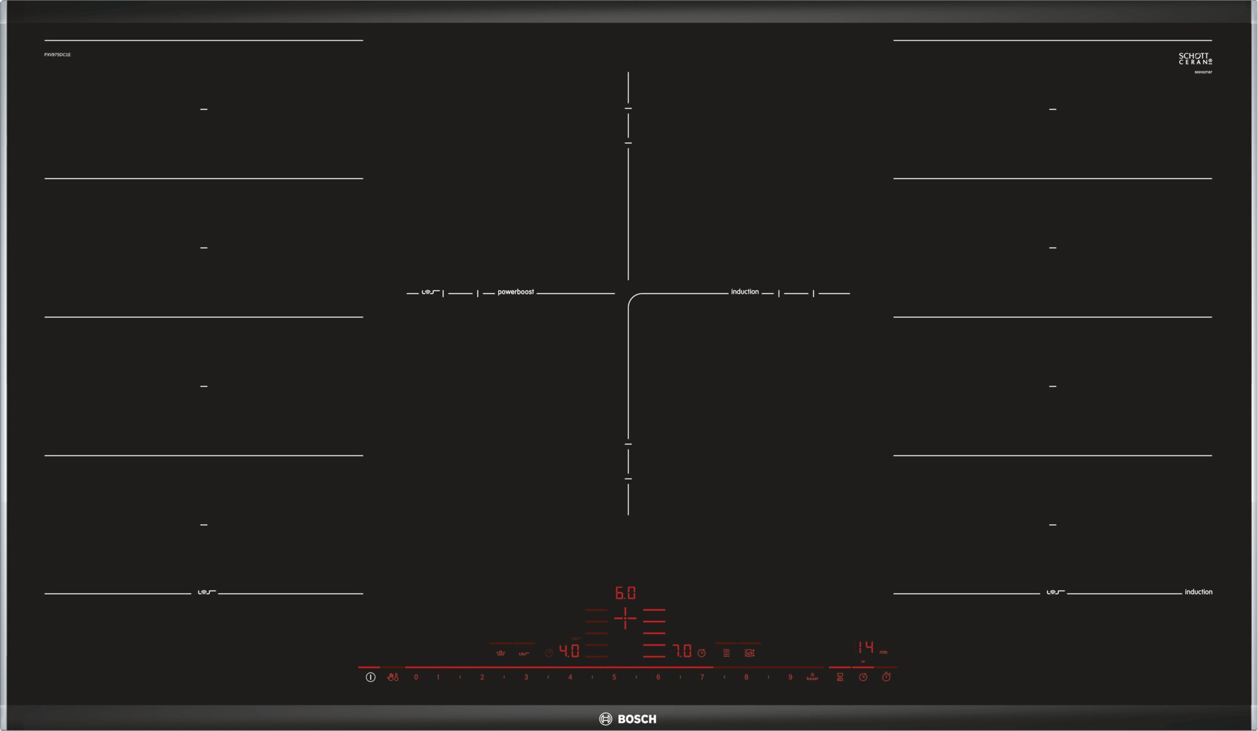Tap the 7.0 right zone display

(682, 651)
